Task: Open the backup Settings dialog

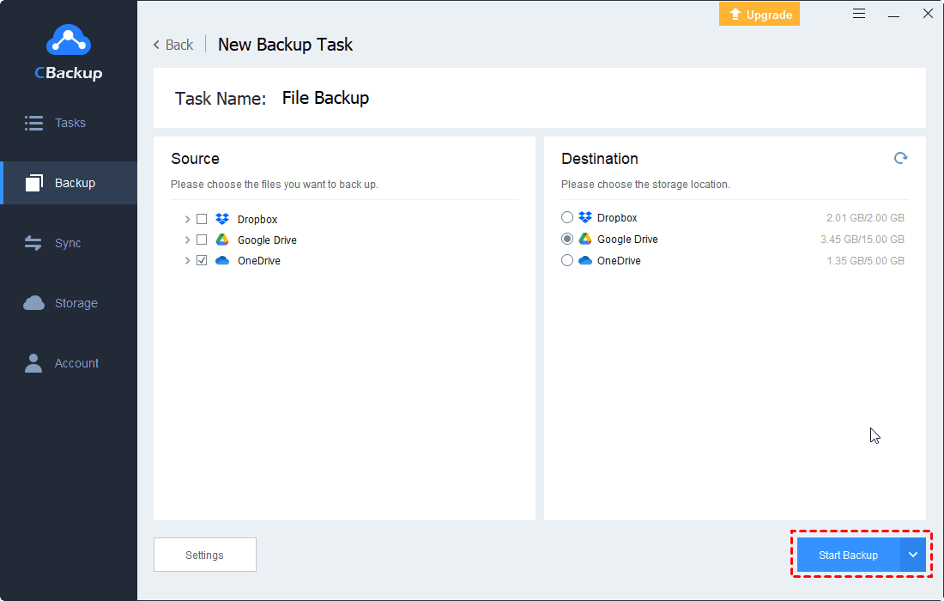Action: click(204, 554)
